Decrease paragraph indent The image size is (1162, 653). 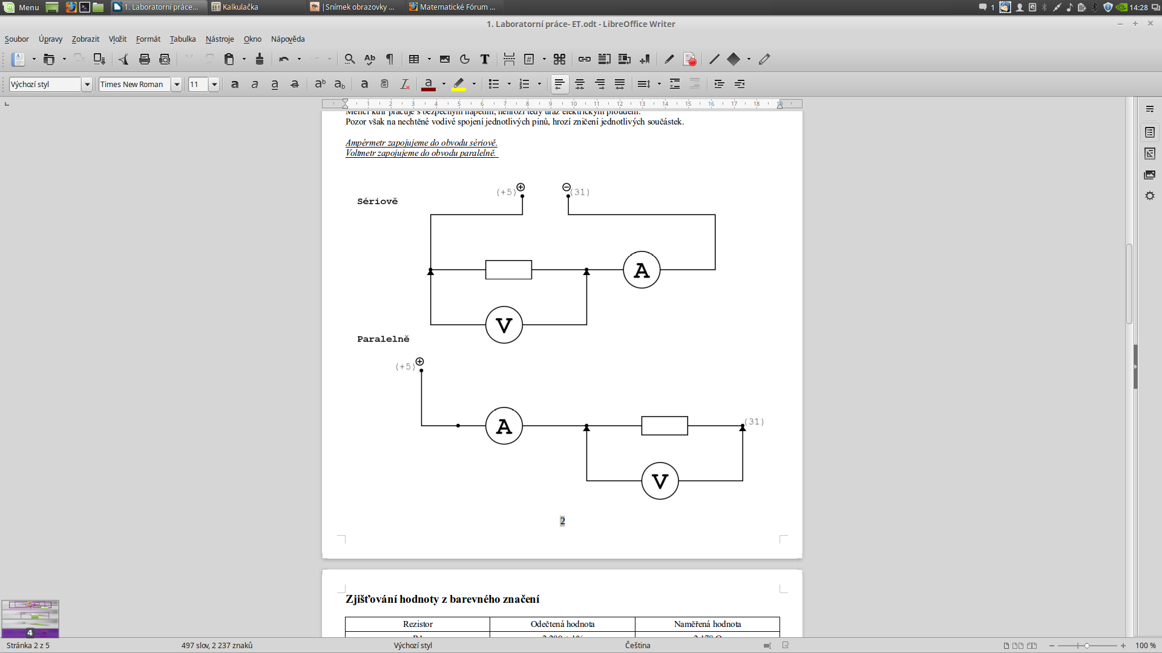click(740, 84)
